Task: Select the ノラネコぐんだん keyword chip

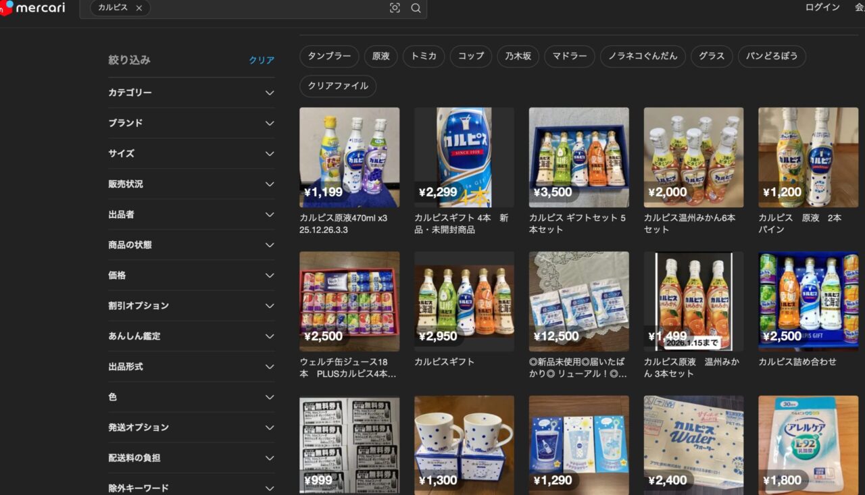Action: tap(643, 56)
